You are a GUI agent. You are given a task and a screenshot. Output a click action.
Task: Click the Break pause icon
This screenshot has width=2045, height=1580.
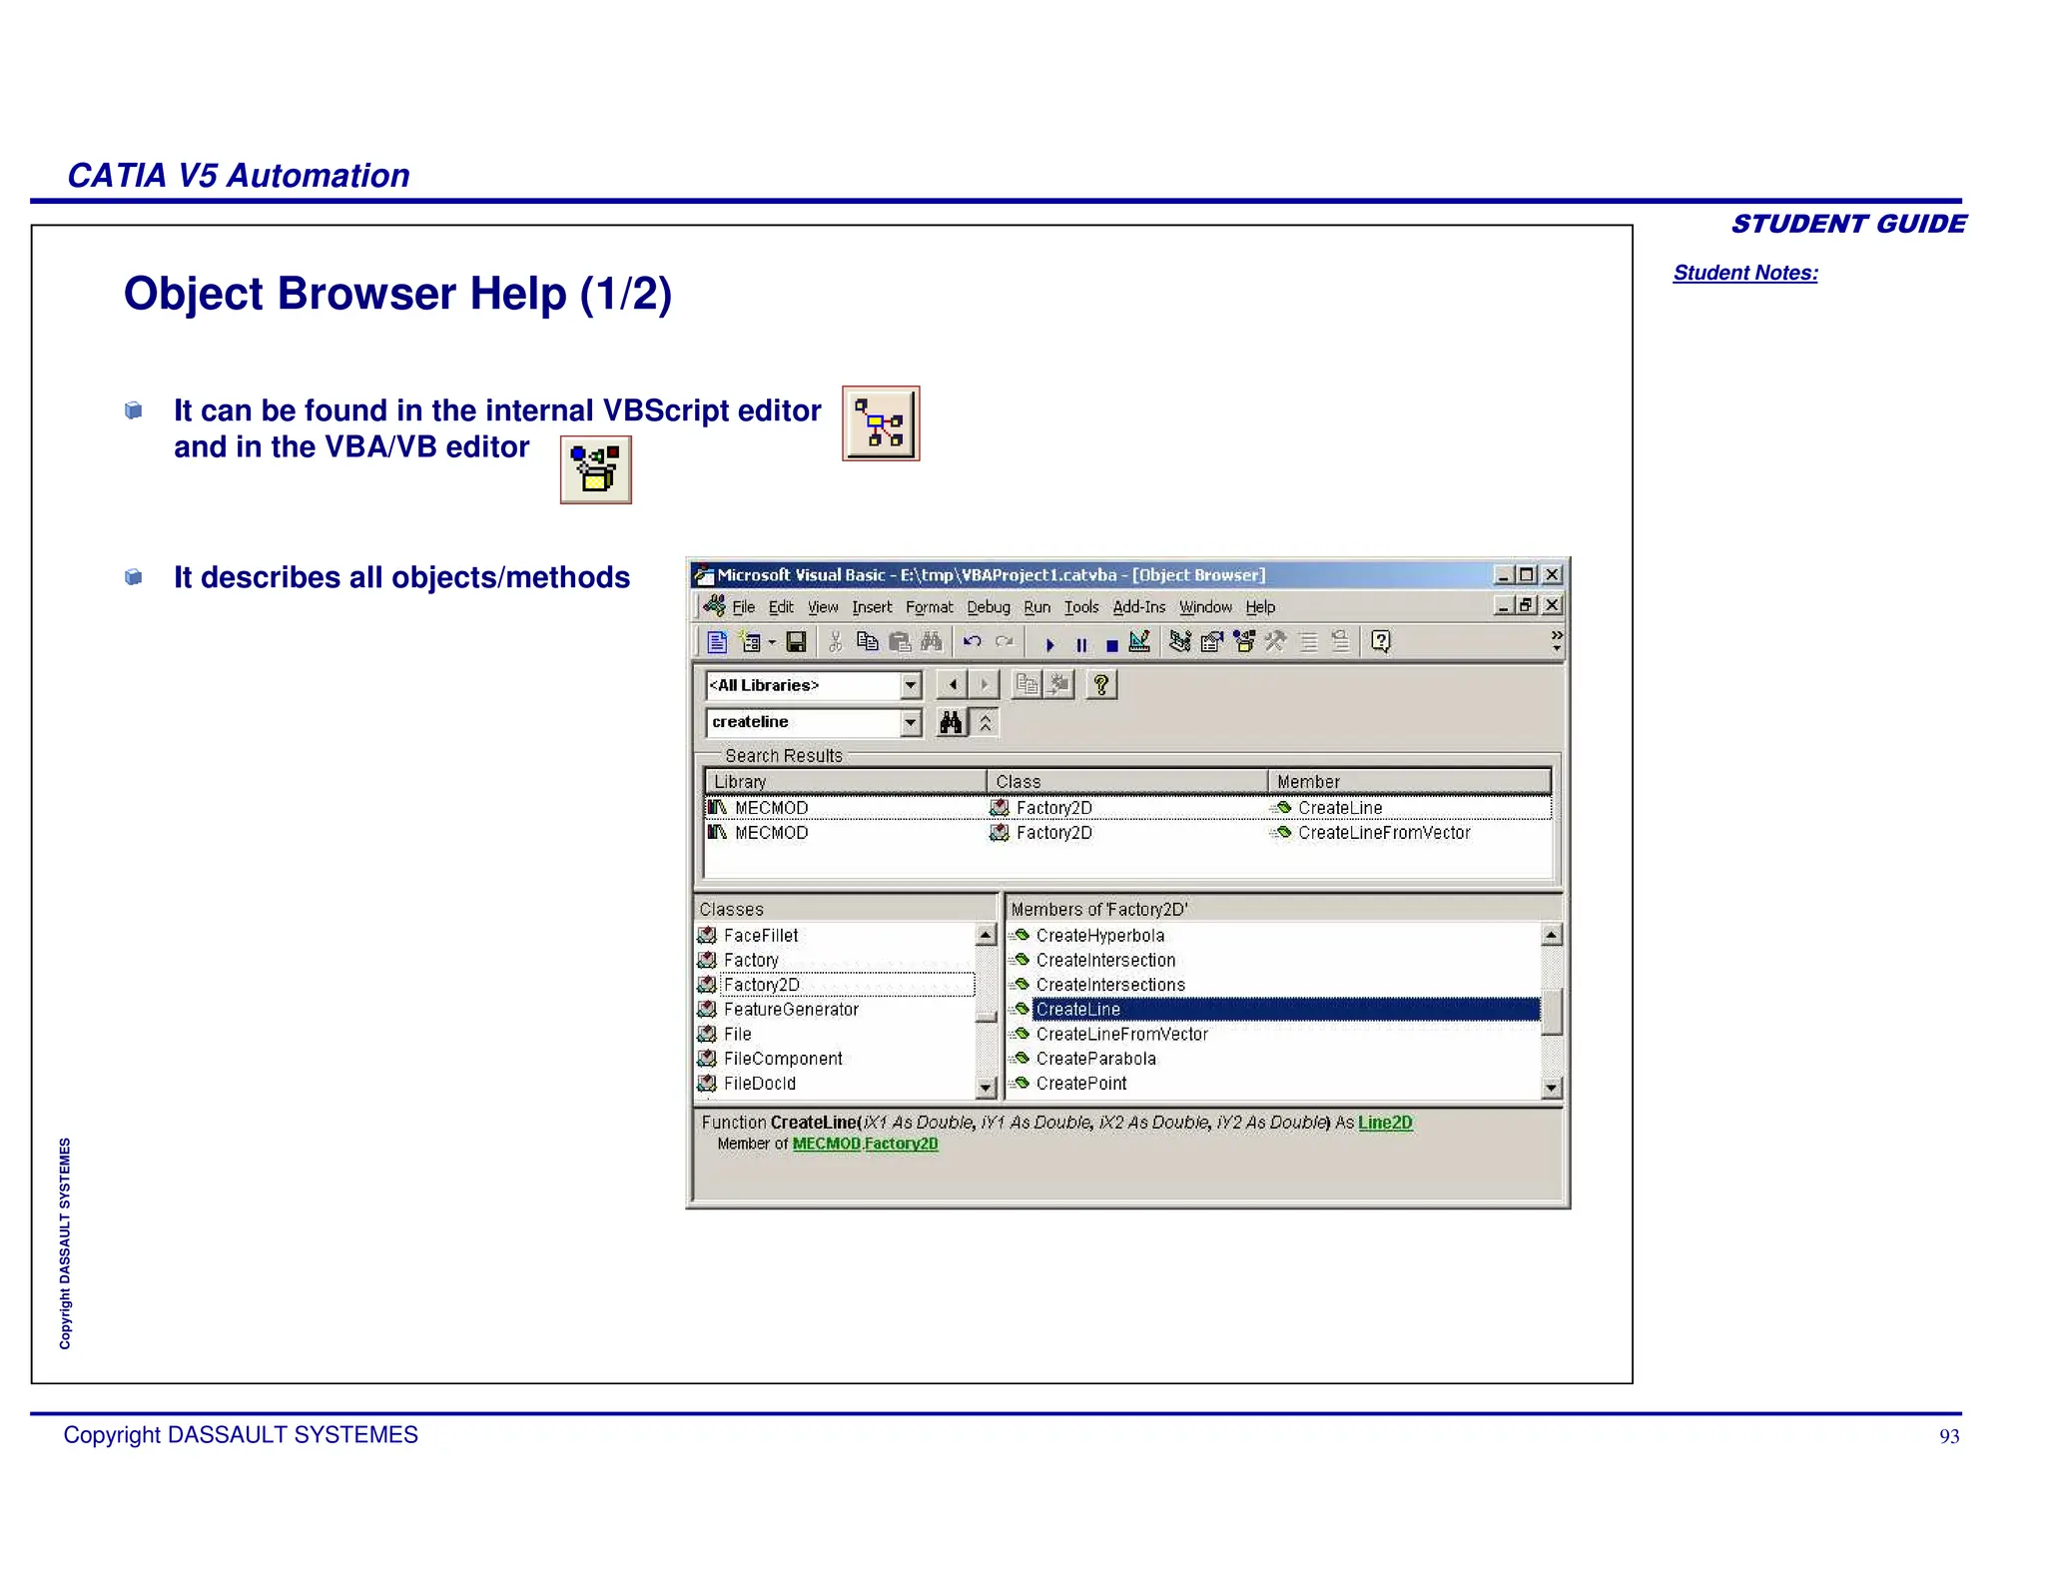[1080, 644]
